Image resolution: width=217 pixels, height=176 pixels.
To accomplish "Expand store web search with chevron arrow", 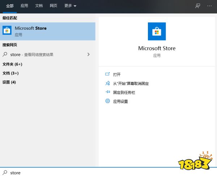I will [x=89, y=54].
